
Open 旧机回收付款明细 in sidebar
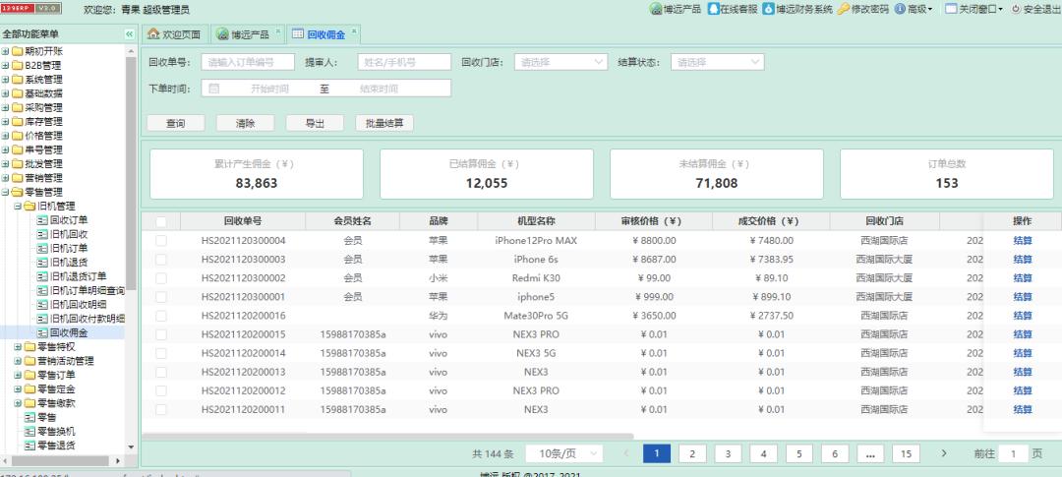click(88, 319)
